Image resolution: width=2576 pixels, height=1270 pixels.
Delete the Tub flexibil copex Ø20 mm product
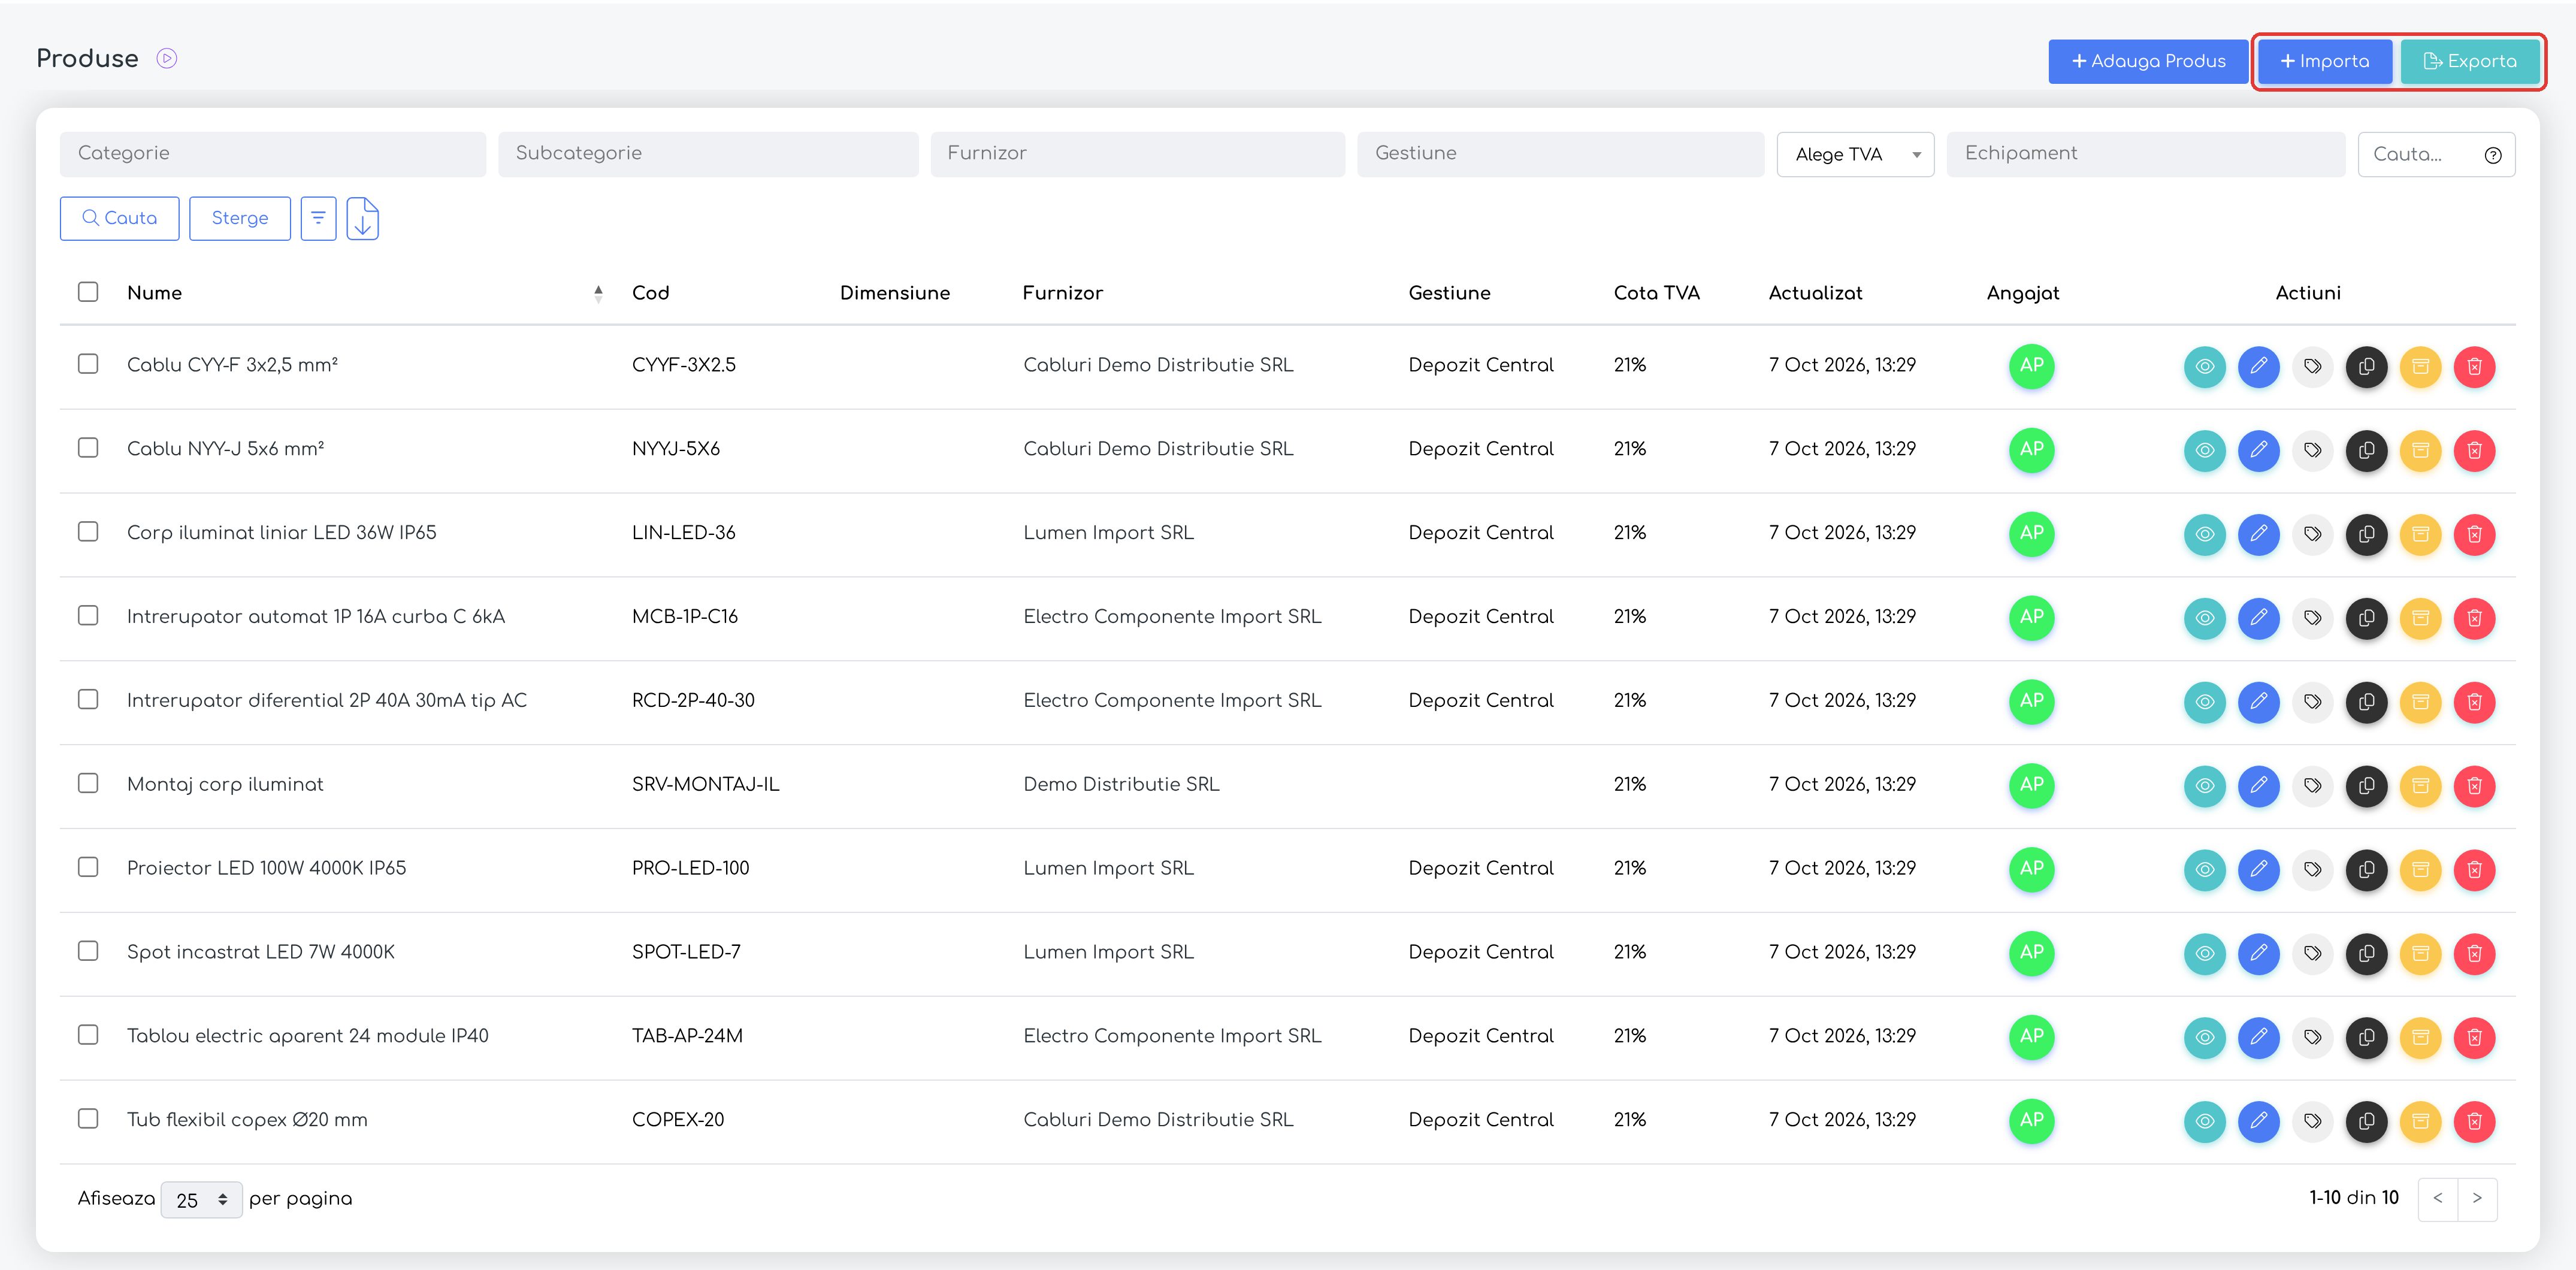(2474, 1121)
